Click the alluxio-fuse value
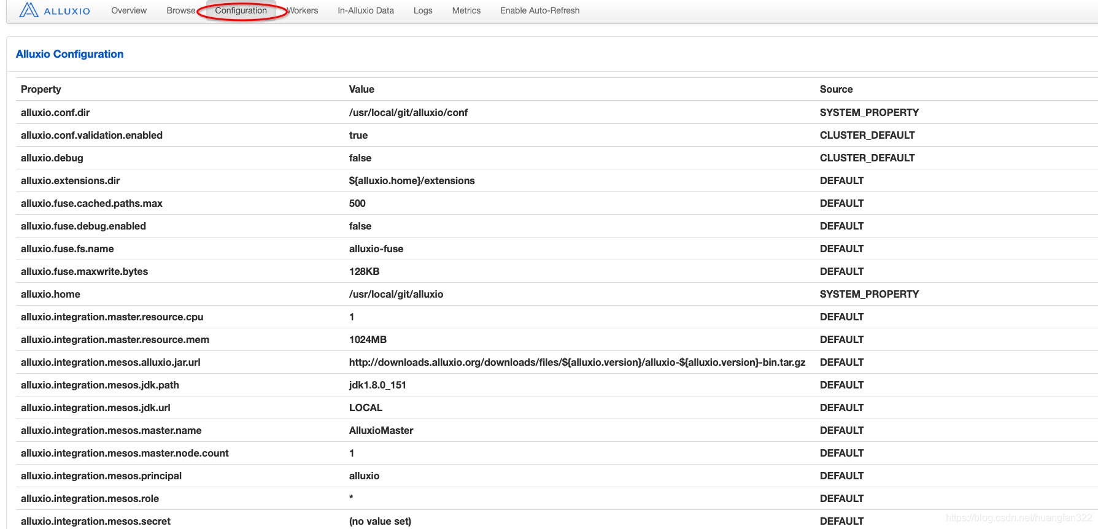 pos(376,249)
